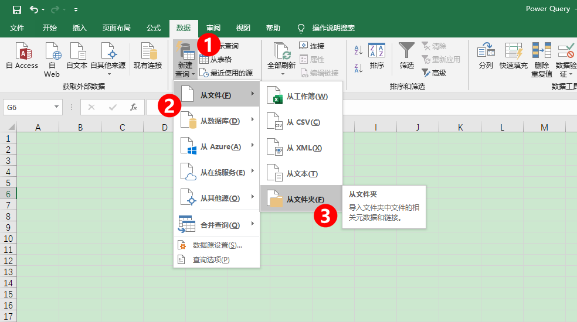
Task: Choose 从 XML(X) in the submenu
Action: pos(301,148)
